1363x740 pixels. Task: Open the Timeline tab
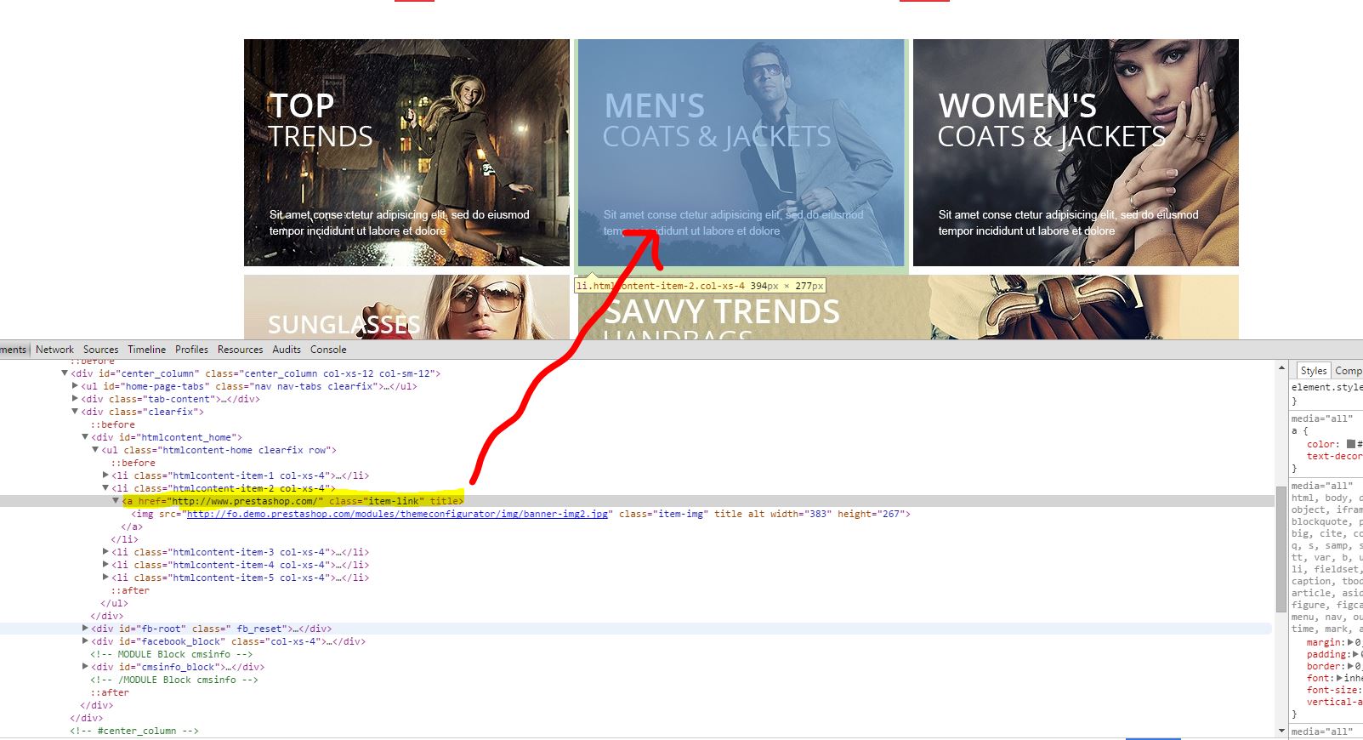pyautogui.click(x=146, y=350)
